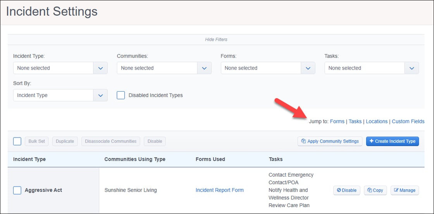The image size is (434, 214).
Task: Open the Communities filter dropdown
Action: 164,68
